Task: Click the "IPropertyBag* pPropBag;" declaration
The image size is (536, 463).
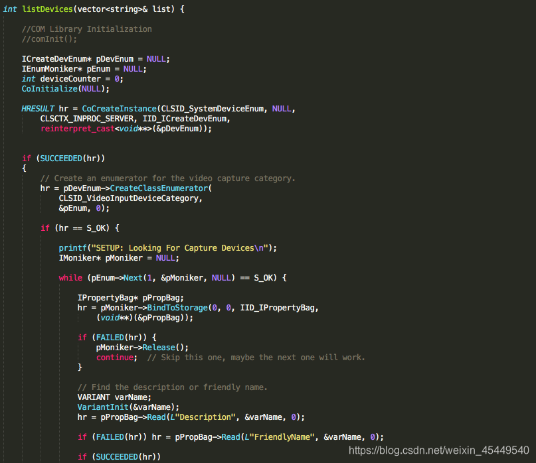Action: click(x=131, y=298)
